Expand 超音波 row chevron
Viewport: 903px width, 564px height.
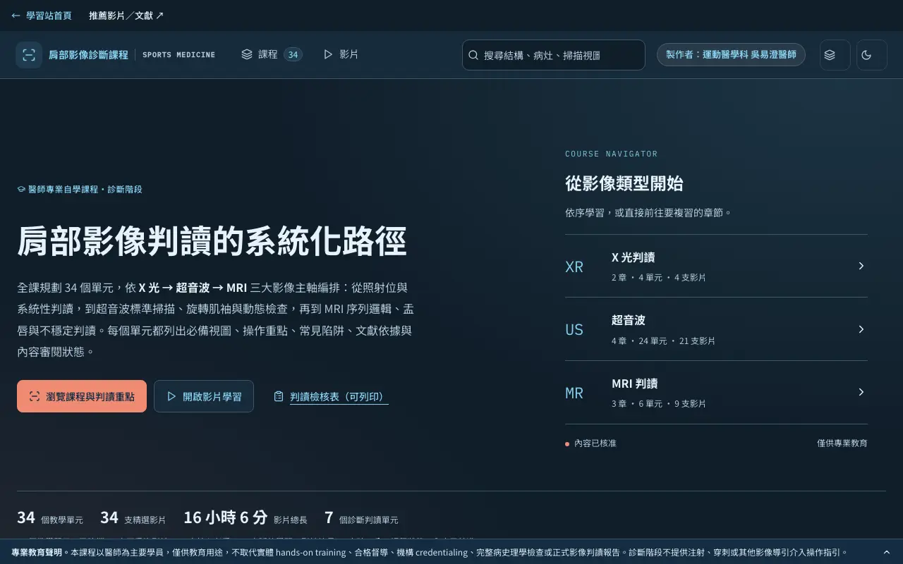coord(861,329)
